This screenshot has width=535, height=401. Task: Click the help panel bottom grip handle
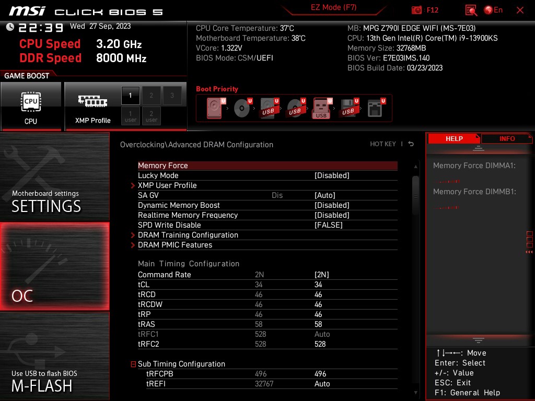479,340
